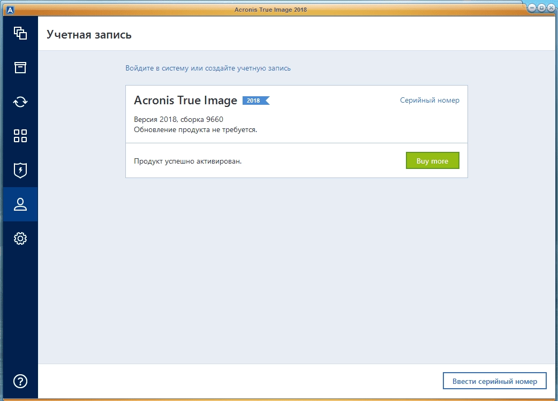Click the Acronis app logo in title bar
Viewport: 558px width, 401px height.
(10, 10)
